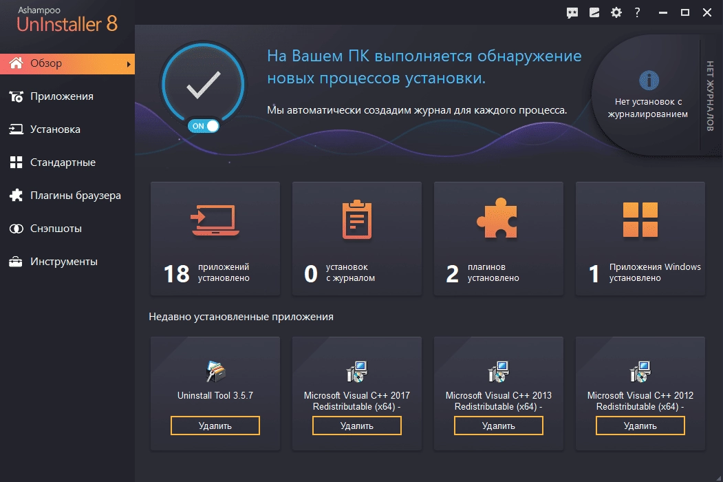The width and height of the screenshot is (723, 482).
Task: Open the Инструменты section
Action: [67, 262]
